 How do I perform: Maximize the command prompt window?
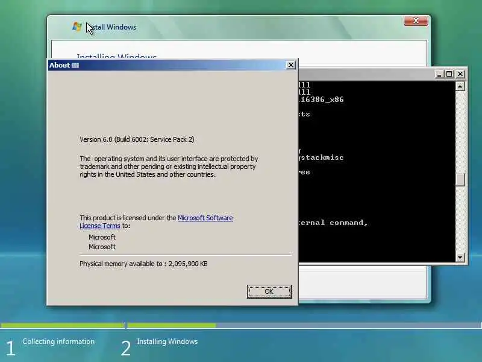tap(449, 74)
